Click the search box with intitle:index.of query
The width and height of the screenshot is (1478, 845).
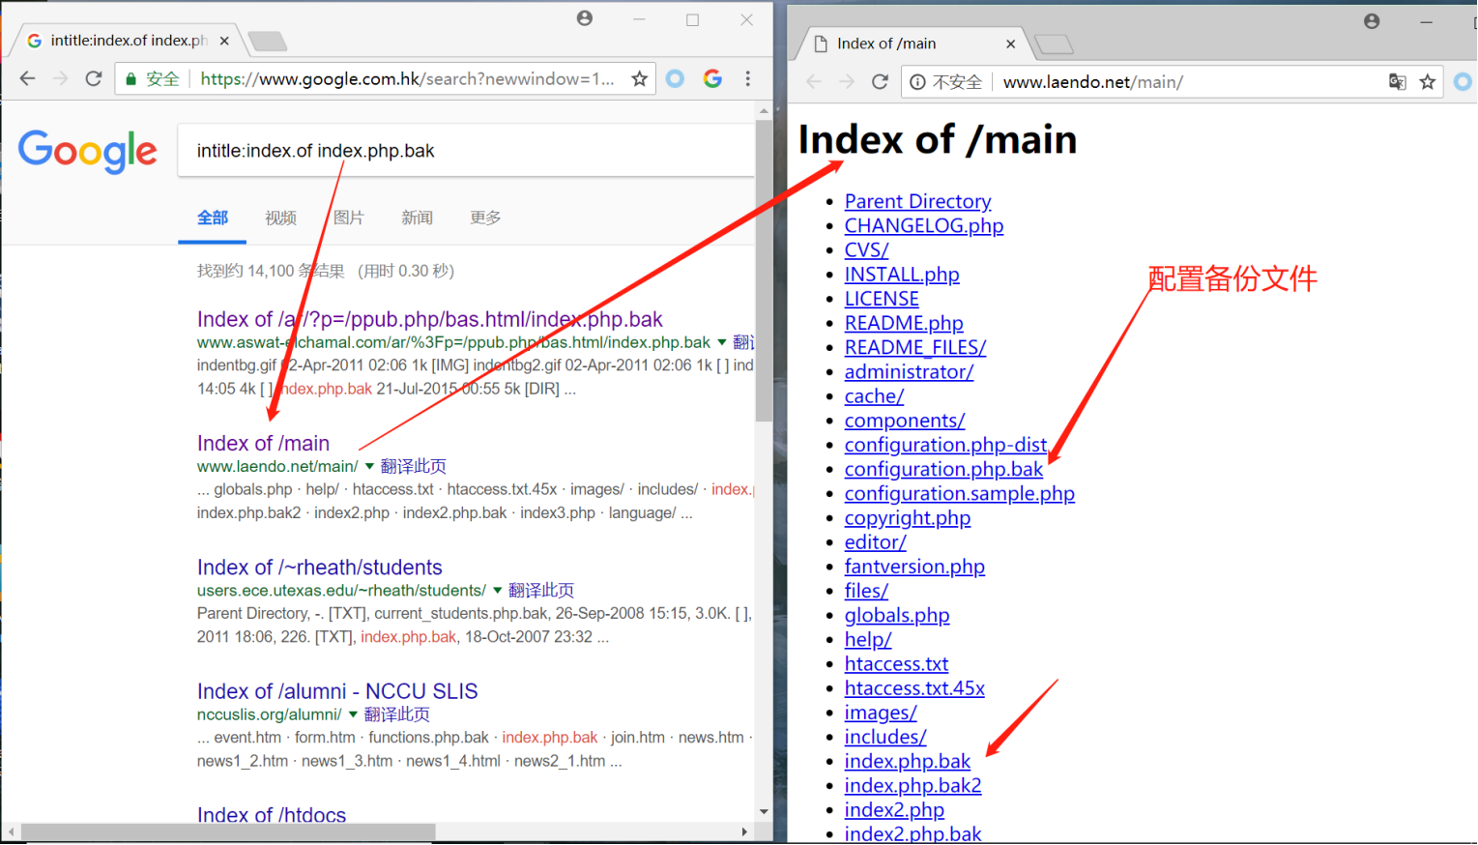(x=466, y=151)
